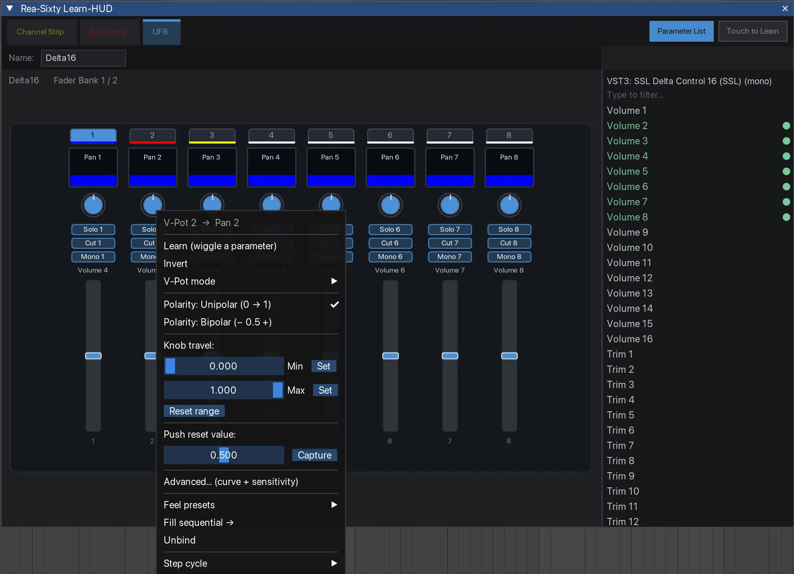Expand the Step cycle submenu
Viewport: 794px width, 574px height.
[250, 564]
